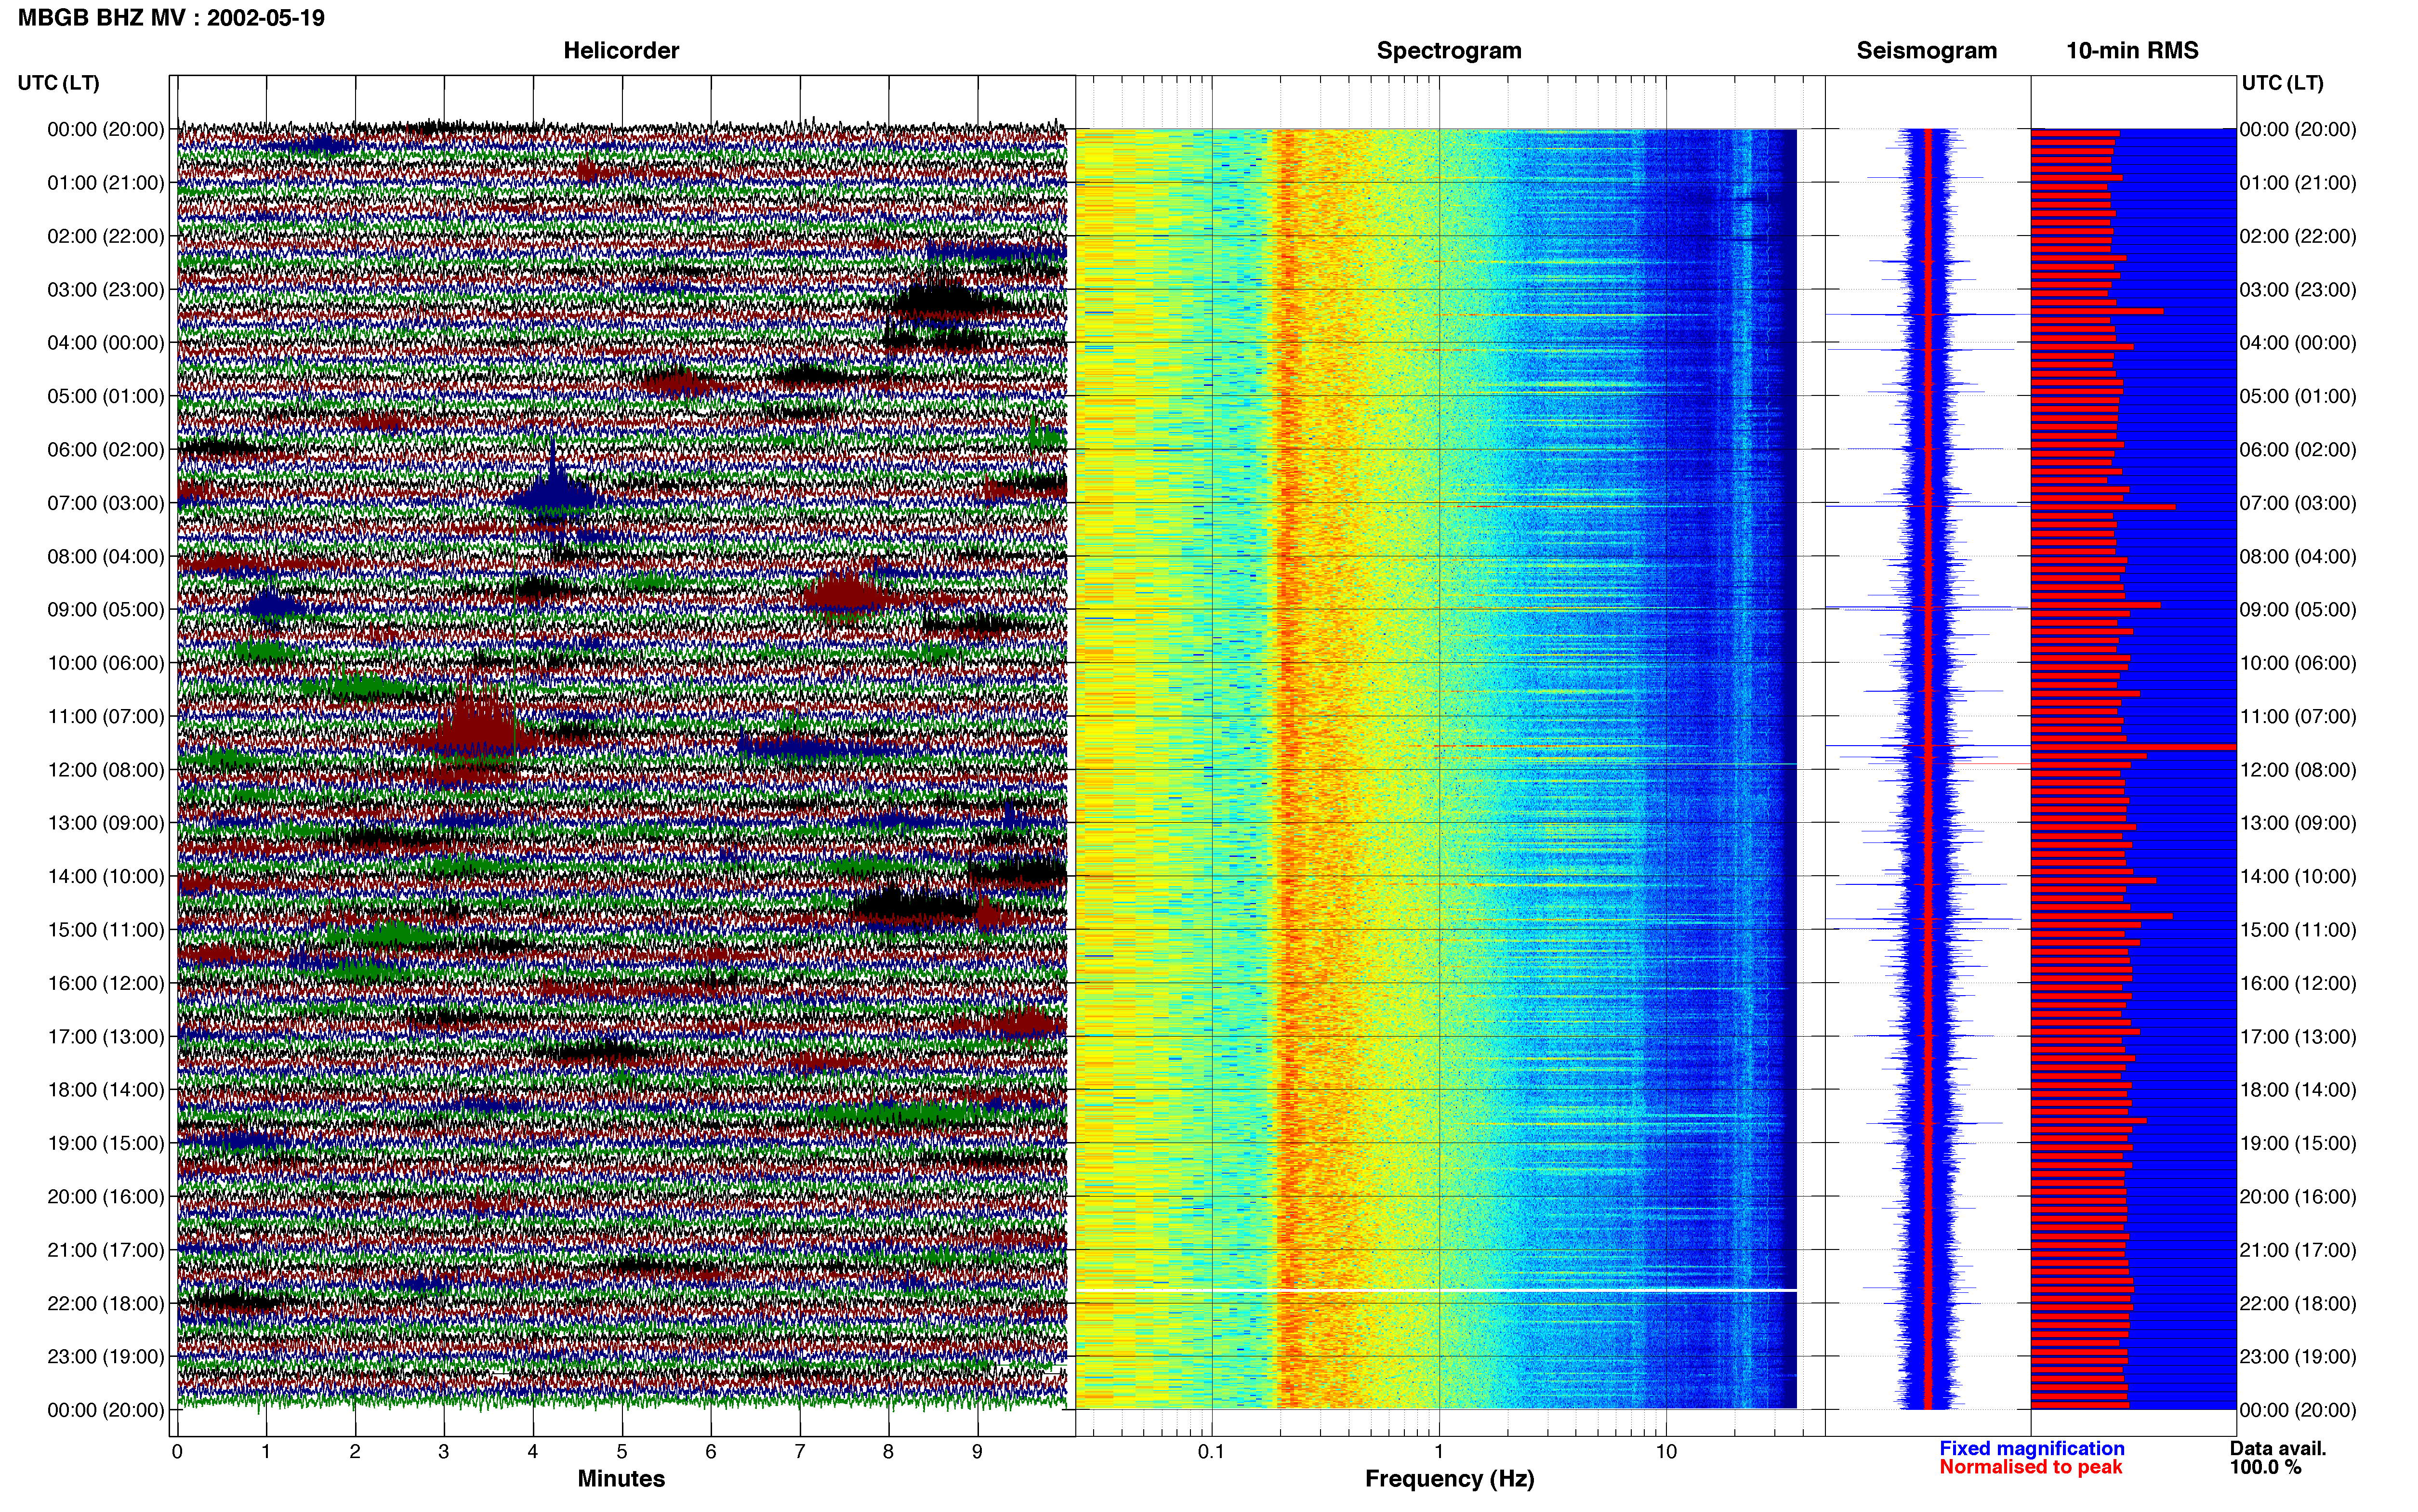Click the right '14:00 (10:00)' time label

tap(2298, 876)
